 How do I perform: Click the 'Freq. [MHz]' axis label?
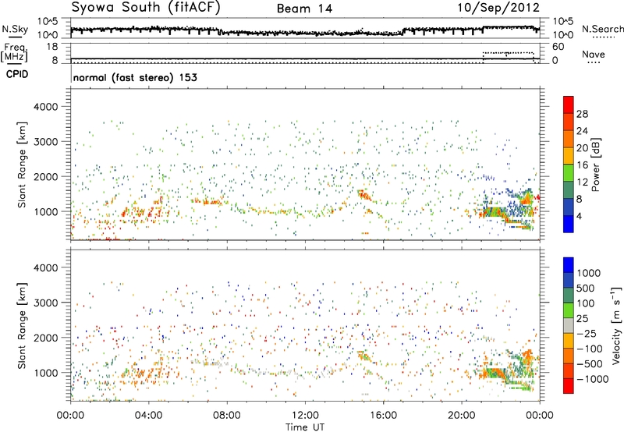15,52
